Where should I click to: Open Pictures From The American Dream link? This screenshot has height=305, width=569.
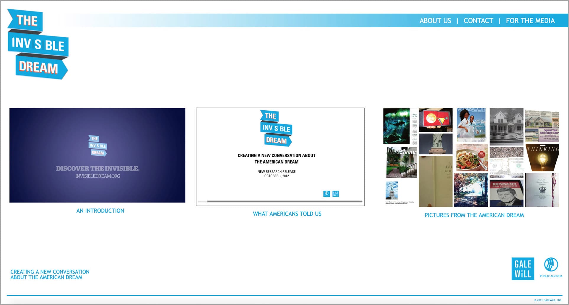[x=474, y=215]
